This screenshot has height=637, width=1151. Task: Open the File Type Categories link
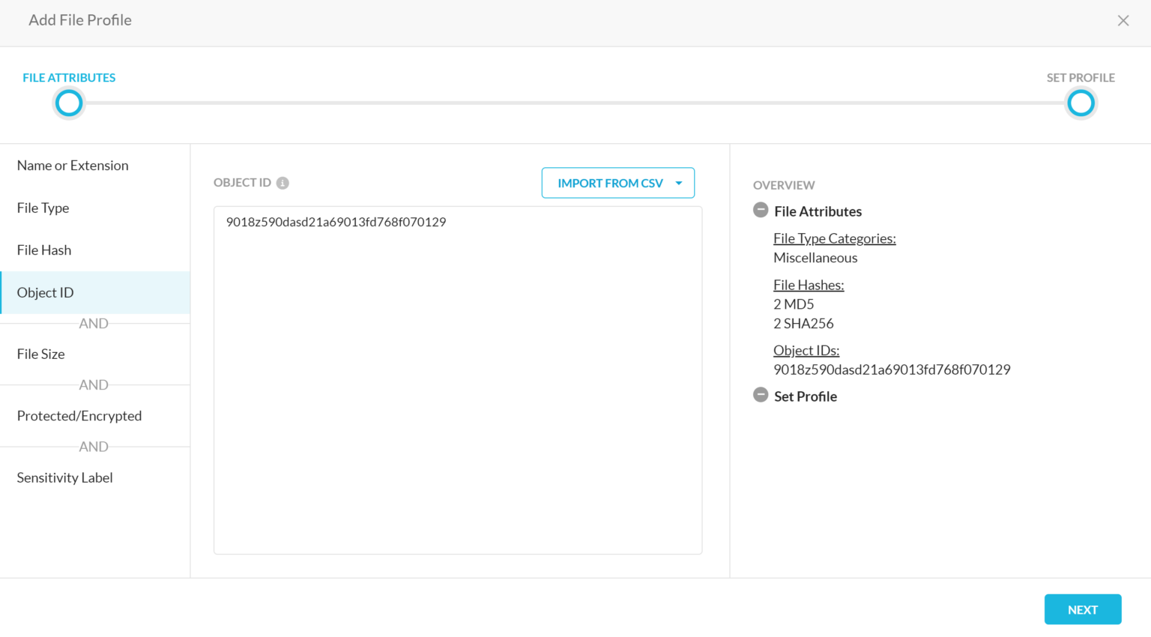click(834, 238)
